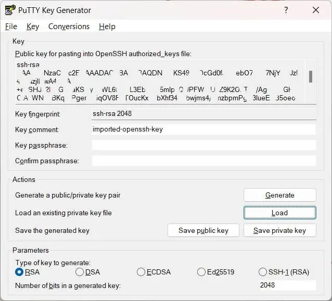The image size is (332, 301).
Task: Select the Ed25519 key type
Action: (x=215, y=272)
